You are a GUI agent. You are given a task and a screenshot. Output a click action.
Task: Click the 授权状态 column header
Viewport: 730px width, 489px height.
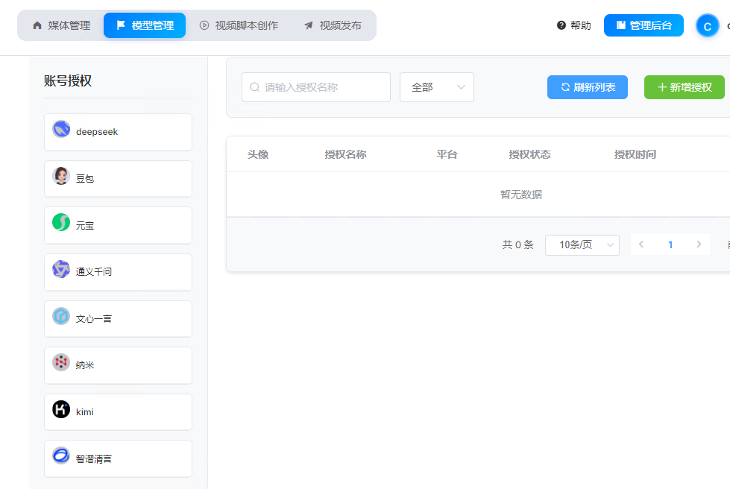[x=529, y=154]
